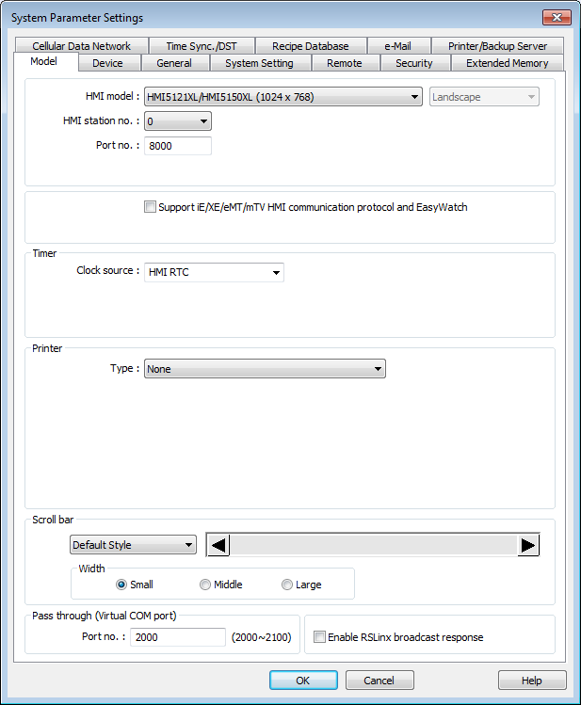The height and width of the screenshot is (705, 581).
Task: Open the Clock source dropdown
Action: [214, 272]
